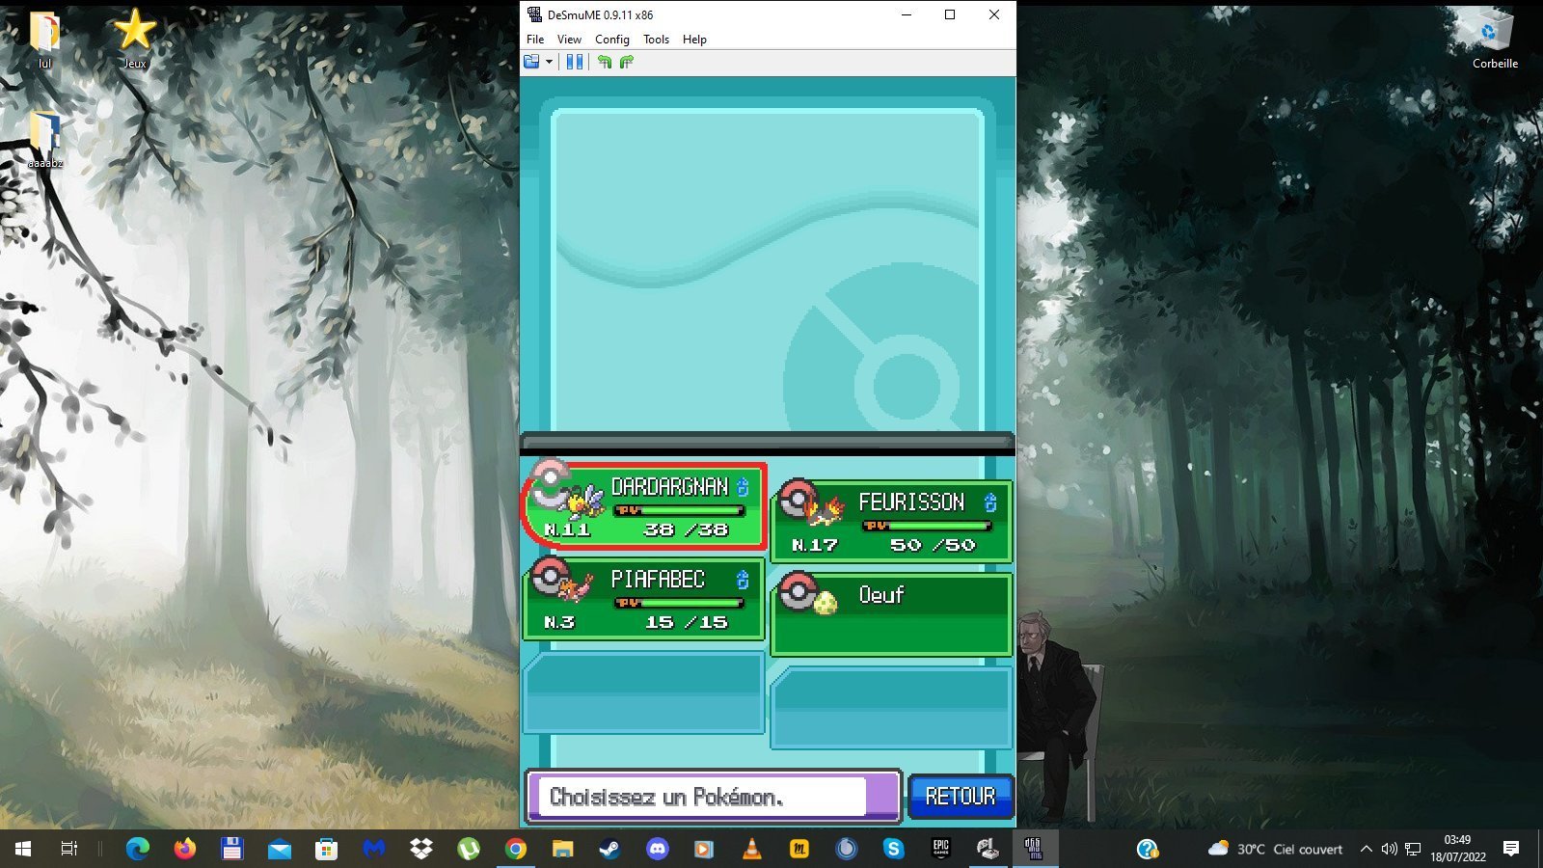Launch VLC media player from taskbar
Screen dimensions: 1543x868
click(752, 849)
